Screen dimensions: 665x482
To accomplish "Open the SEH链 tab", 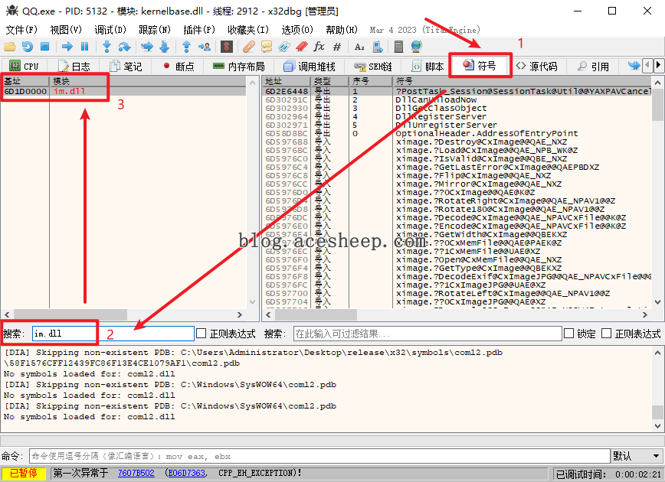I will [373, 67].
